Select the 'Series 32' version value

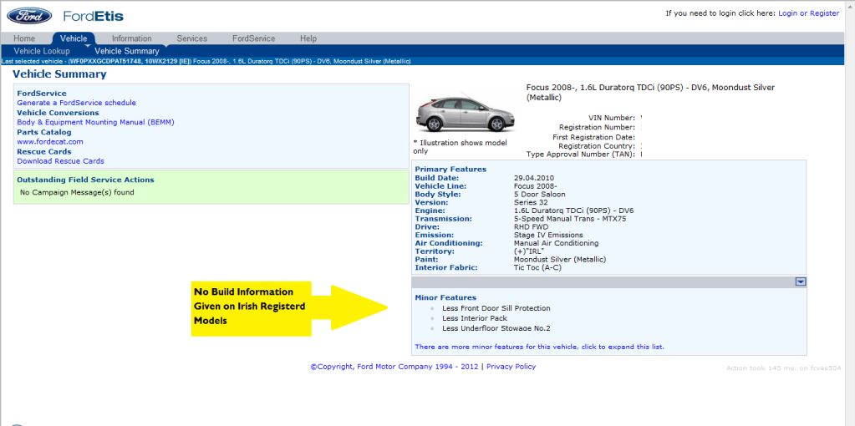point(531,202)
